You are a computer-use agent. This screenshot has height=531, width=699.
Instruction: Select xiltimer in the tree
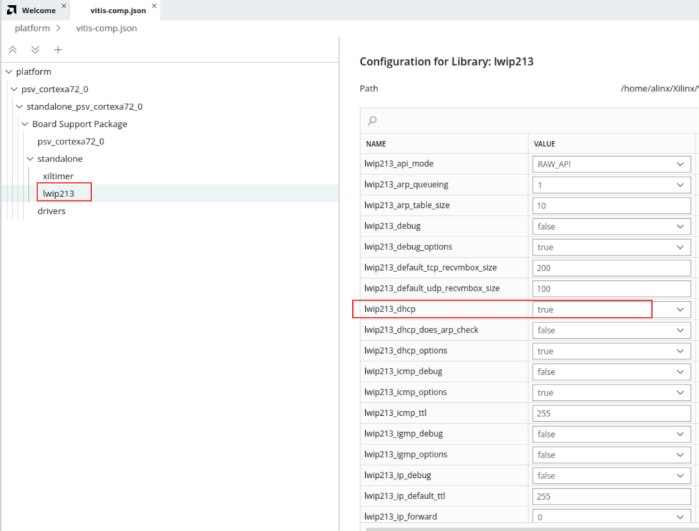tap(58, 176)
